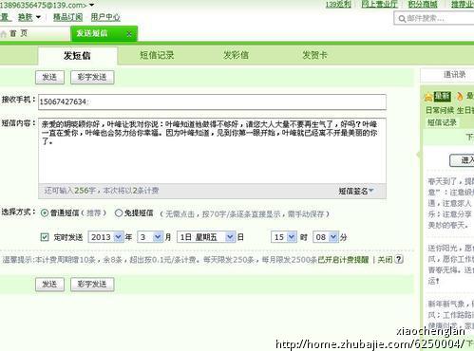The image size is (474, 351).
Task: Click the 关闭 link in billing tip
Action: tap(385, 260)
